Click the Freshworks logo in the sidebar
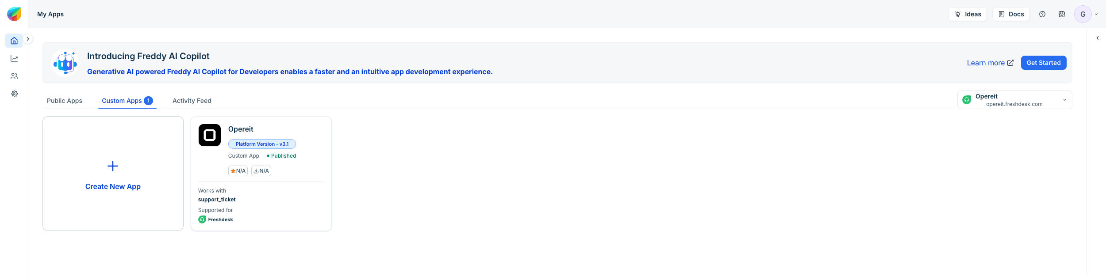 14,14
